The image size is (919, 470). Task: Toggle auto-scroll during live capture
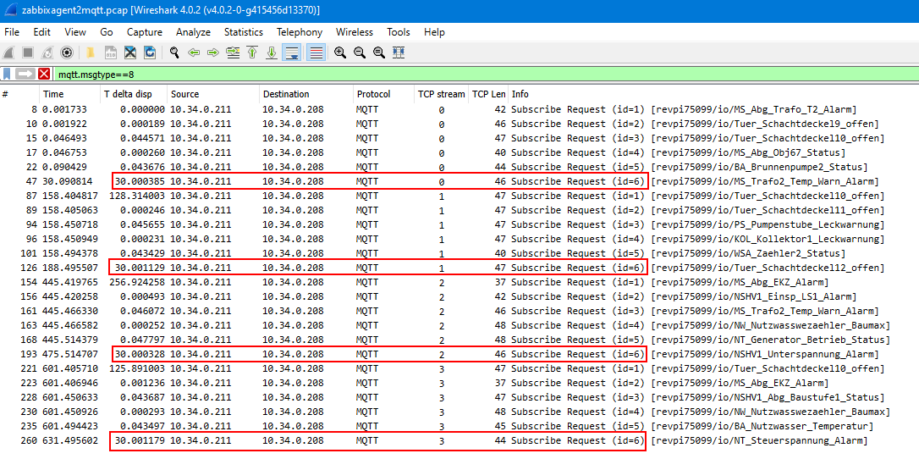[291, 53]
